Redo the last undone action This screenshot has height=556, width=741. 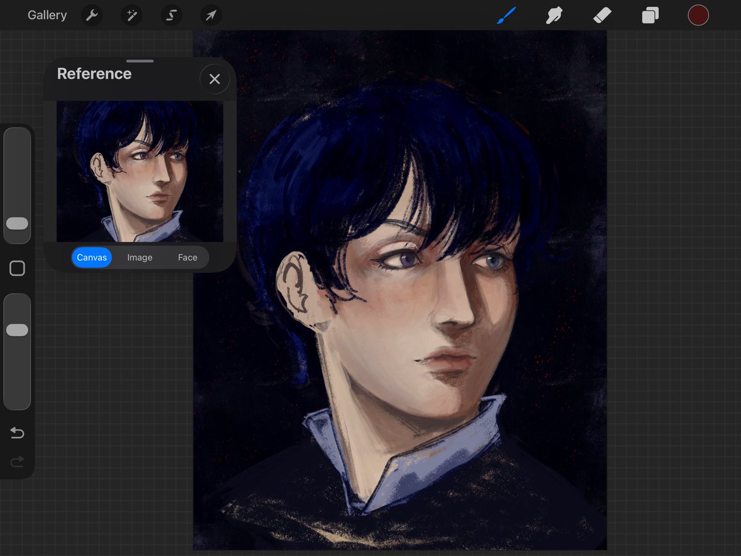pyautogui.click(x=17, y=461)
